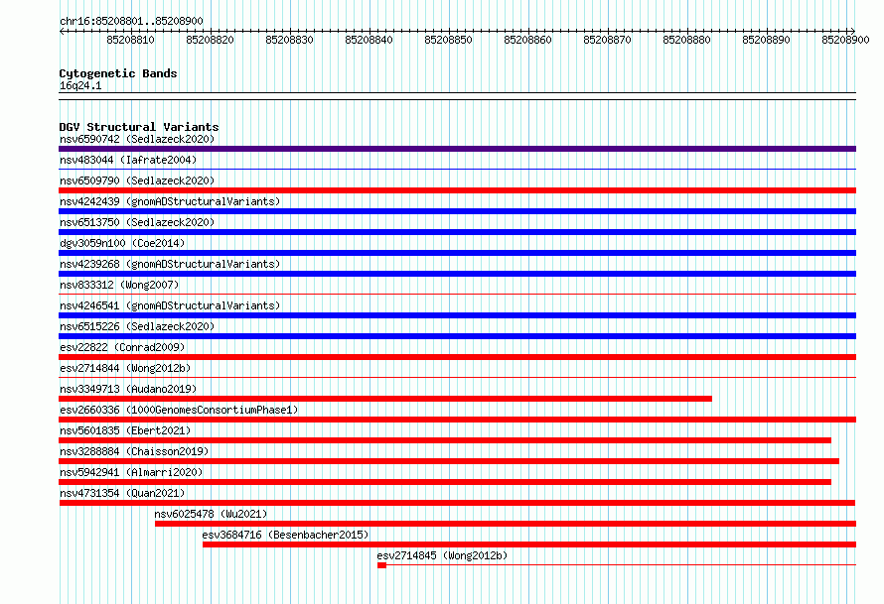Open esv3684716 (Besenbacher2015) variant label
This screenshot has height=604, width=884.
[x=285, y=535]
